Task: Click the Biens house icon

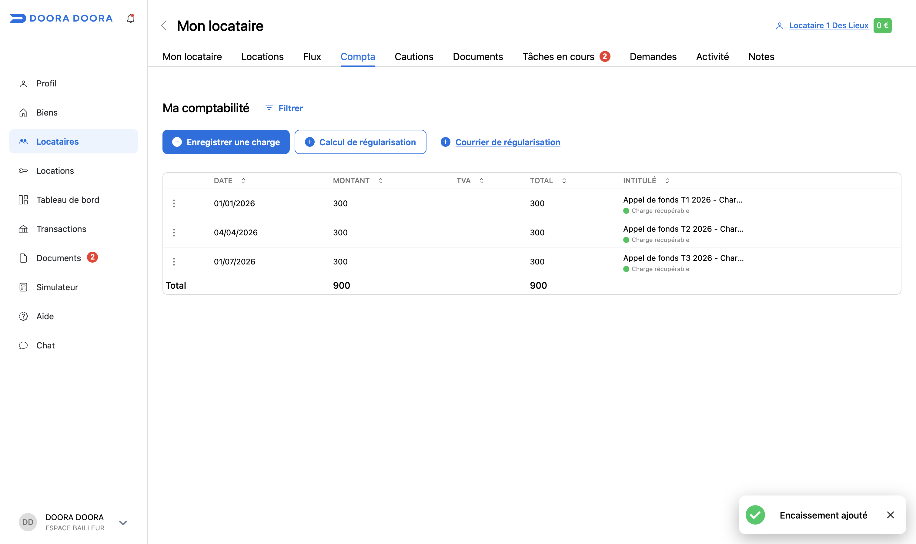Action: pos(23,112)
